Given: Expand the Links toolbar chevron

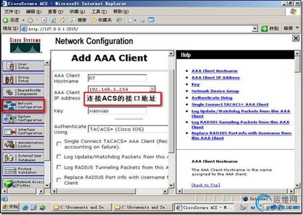Looking at the screenshot, I should coord(298,28).
